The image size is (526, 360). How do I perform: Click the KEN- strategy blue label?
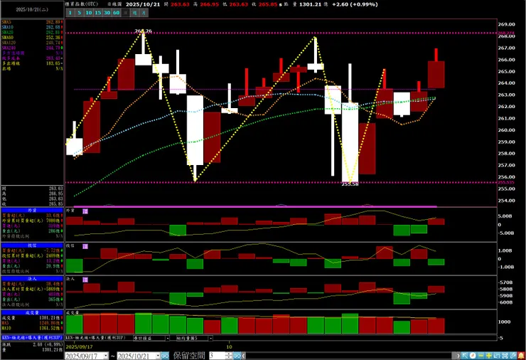[x=32, y=337]
